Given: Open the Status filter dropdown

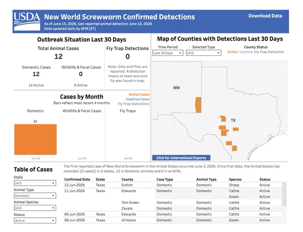Looking at the screenshot, I should click(x=35, y=220).
